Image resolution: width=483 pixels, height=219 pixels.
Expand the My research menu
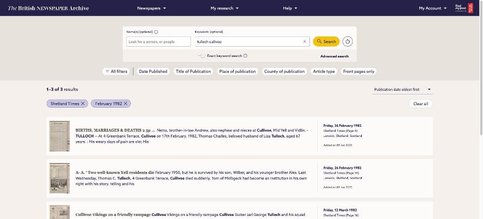[224, 8]
